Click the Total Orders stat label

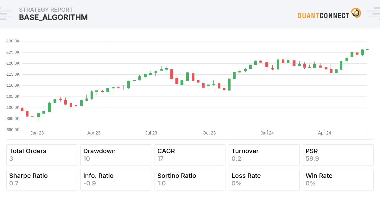tap(28, 151)
